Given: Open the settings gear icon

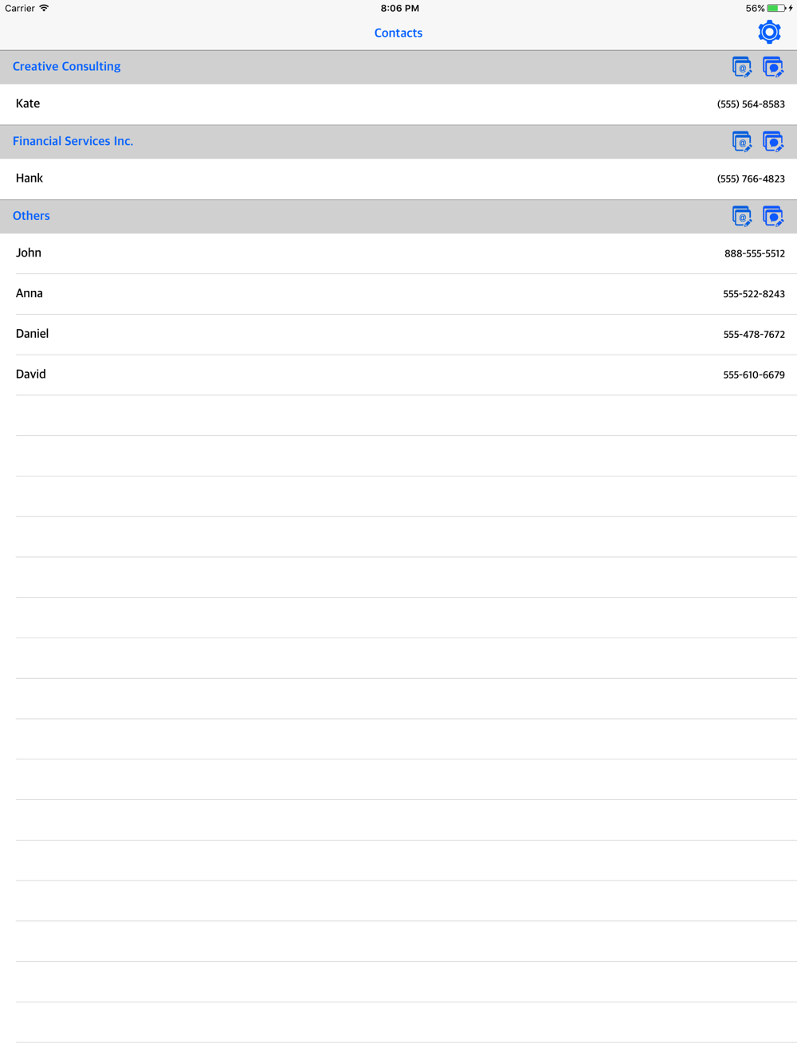Looking at the screenshot, I should 769,32.
